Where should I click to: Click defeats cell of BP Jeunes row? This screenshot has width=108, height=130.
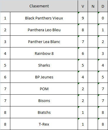pos(103,77)
